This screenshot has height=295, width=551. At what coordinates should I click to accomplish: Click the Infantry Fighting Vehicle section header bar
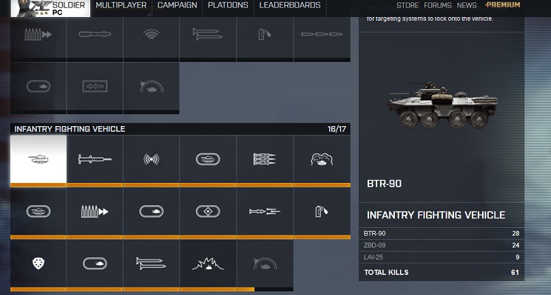[180, 129]
